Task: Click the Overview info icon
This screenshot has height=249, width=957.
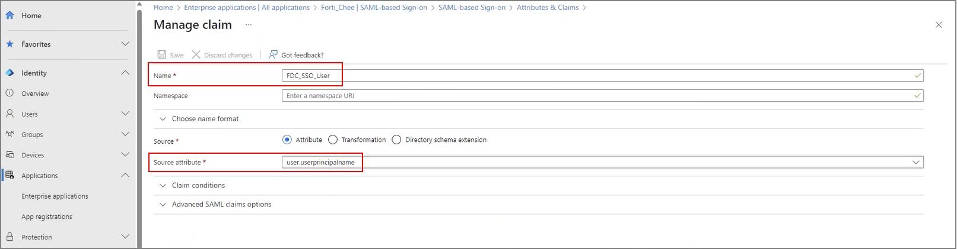Action: 9,93
